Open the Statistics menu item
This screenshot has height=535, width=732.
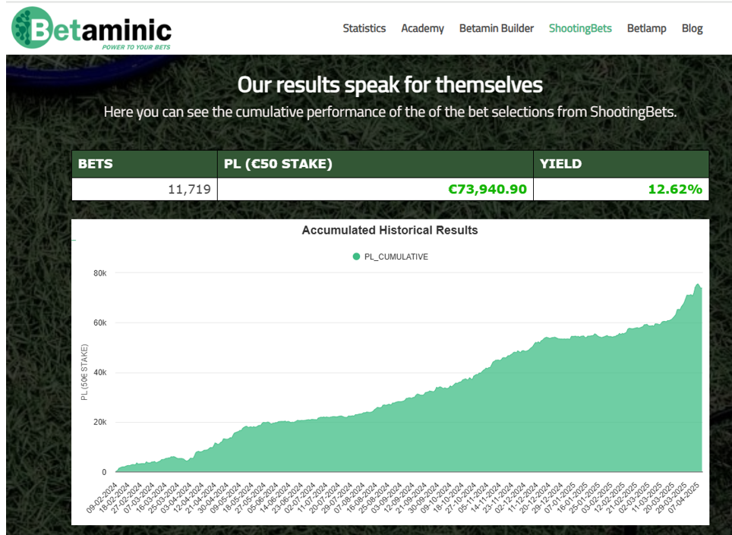point(364,28)
